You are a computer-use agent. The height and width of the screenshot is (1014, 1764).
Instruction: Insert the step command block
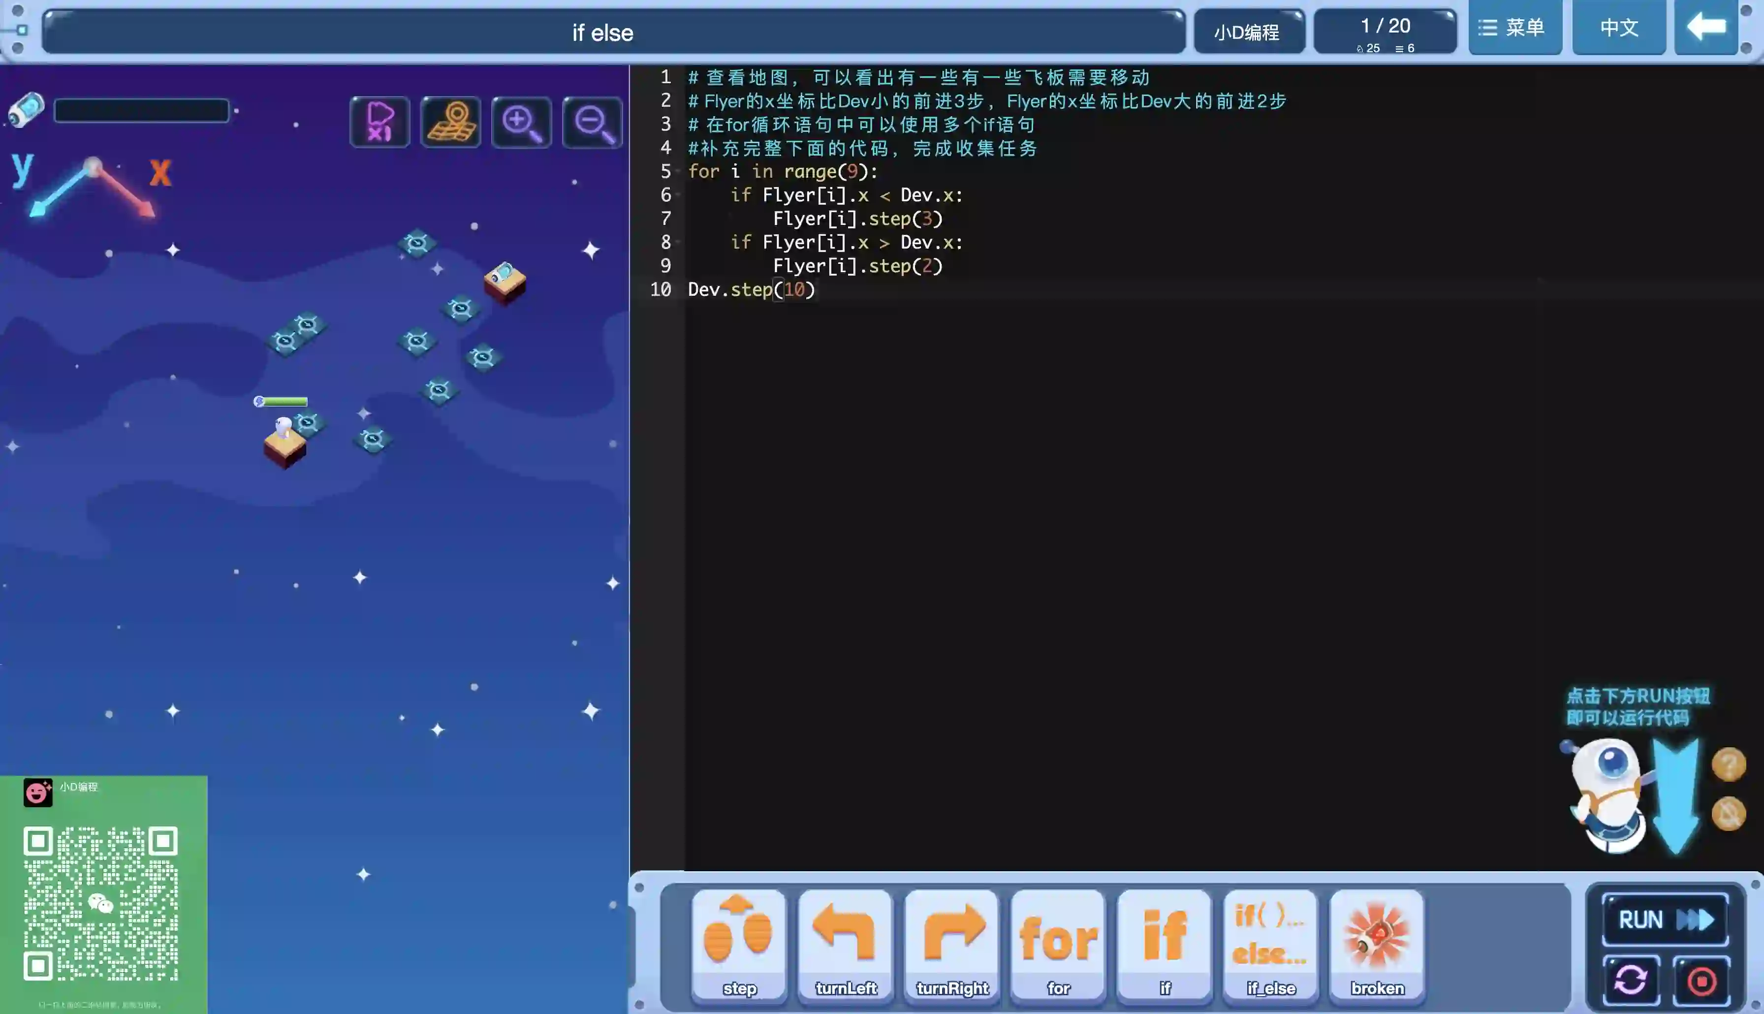[739, 944]
